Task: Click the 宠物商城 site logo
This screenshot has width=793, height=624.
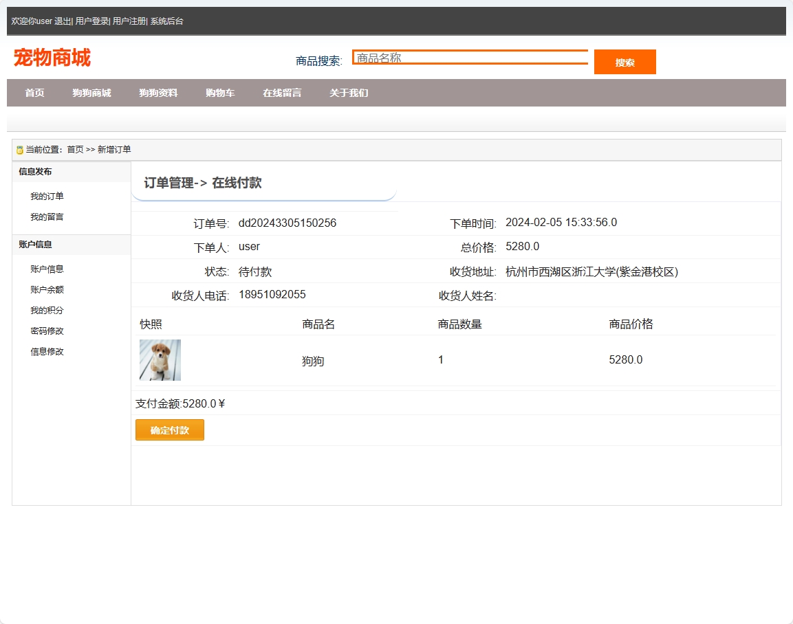Action: pos(52,58)
